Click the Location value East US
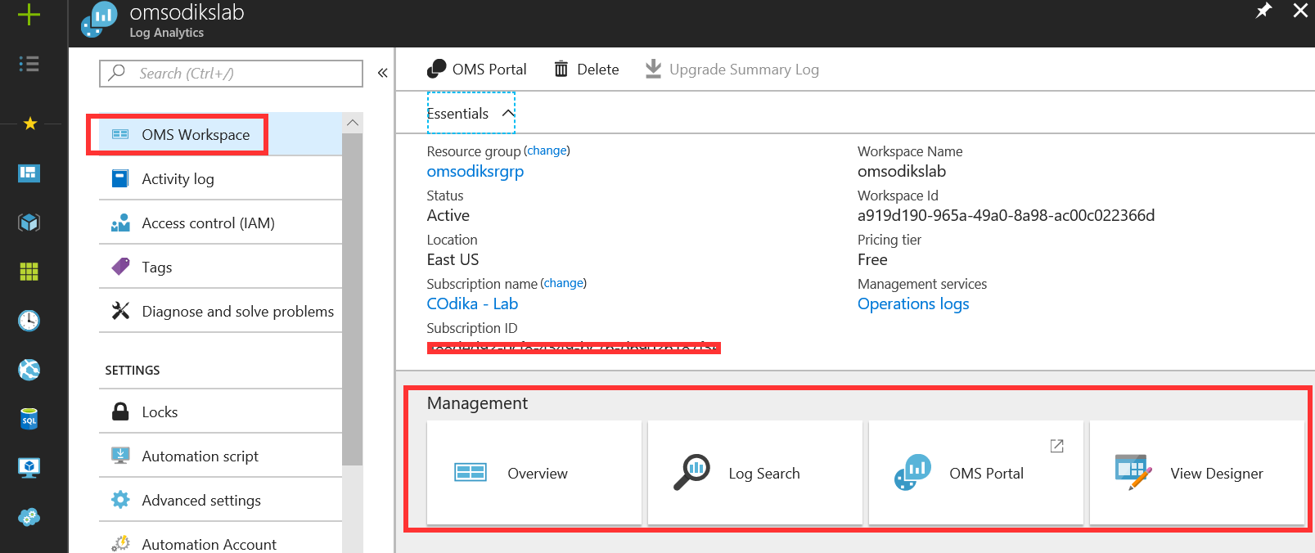This screenshot has width=1315, height=553. click(x=453, y=259)
